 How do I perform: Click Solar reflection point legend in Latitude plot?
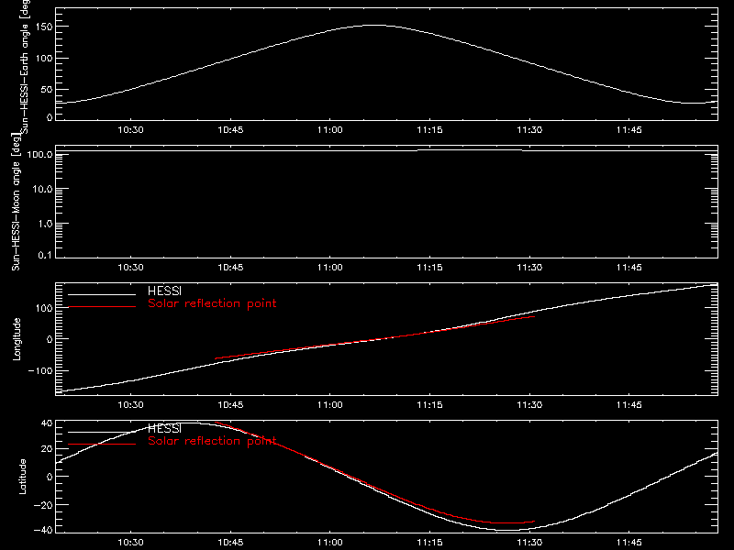212,441
